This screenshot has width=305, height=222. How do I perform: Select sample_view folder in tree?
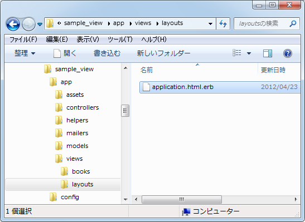tap(74, 70)
